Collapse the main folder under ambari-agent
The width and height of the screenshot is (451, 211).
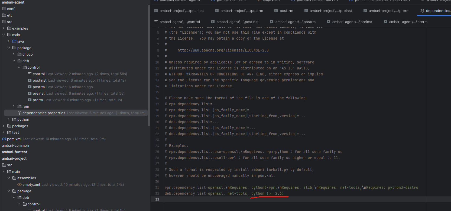4,35
